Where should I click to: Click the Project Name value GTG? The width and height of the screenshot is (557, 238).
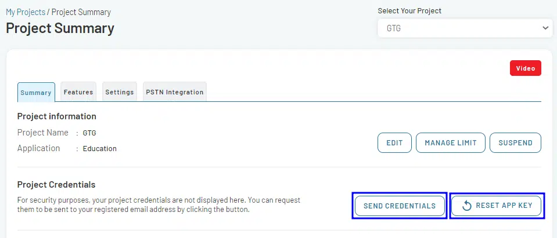click(89, 133)
